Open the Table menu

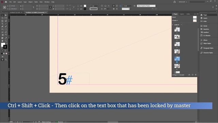click(36, 2)
